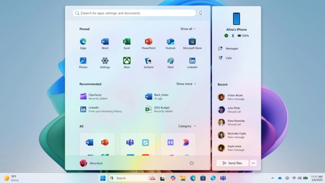This screenshot has width=325, height=183.
Task: Open Kayla Lewis's new message
Action: [x=231, y=148]
